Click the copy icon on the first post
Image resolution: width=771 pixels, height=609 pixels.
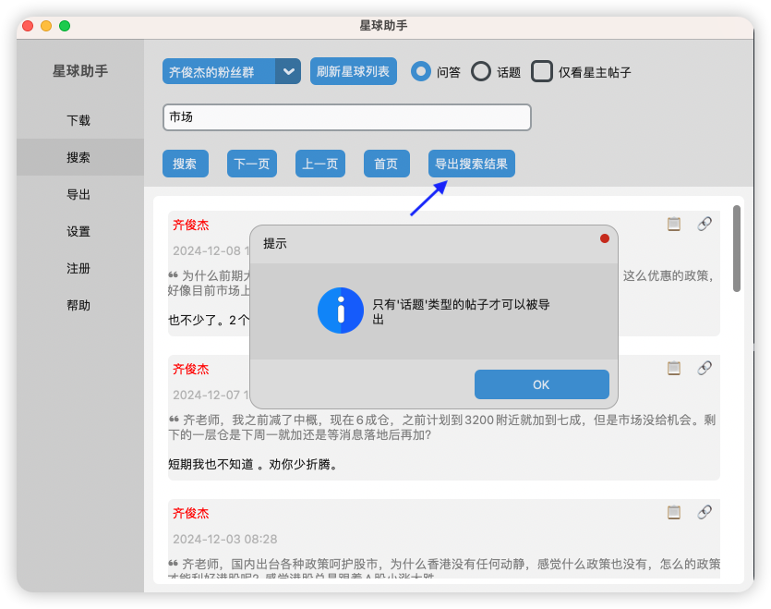click(x=674, y=224)
